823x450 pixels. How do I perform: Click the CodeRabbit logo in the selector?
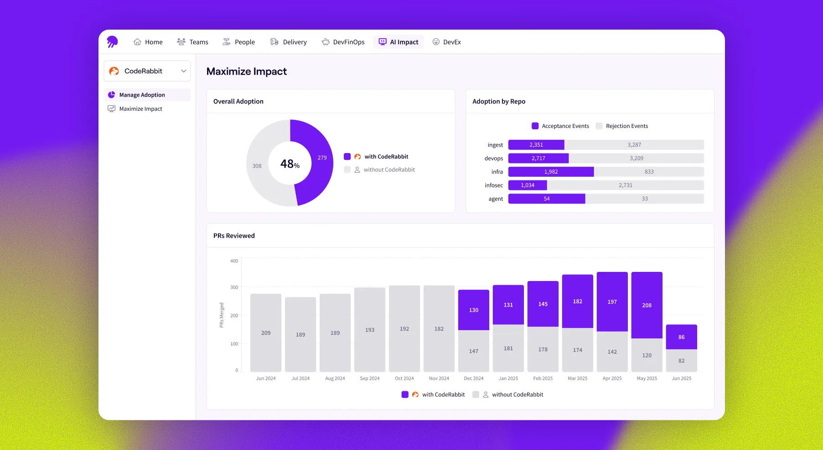tap(114, 71)
